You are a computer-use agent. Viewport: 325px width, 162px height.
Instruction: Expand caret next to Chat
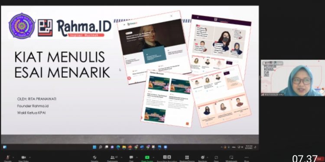tap(136, 157)
